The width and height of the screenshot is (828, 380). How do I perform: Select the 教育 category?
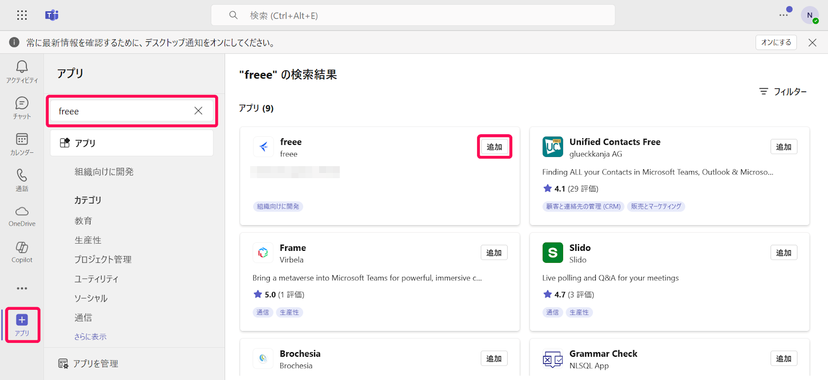[x=83, y=221]
